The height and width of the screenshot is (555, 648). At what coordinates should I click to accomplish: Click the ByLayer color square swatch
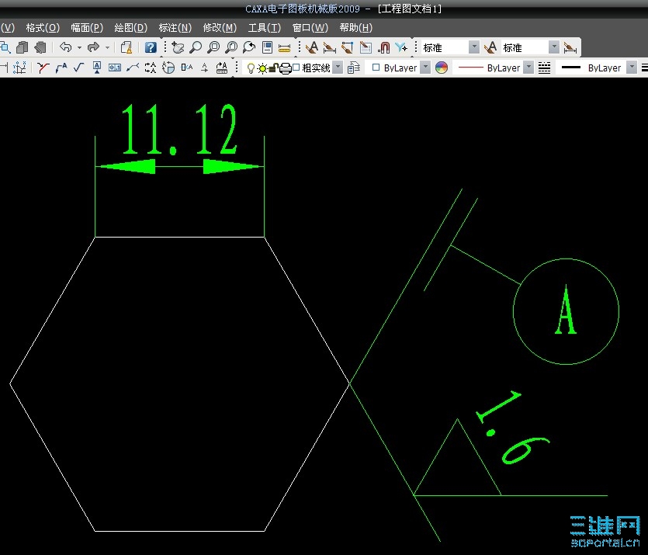(x=376, y=67)
